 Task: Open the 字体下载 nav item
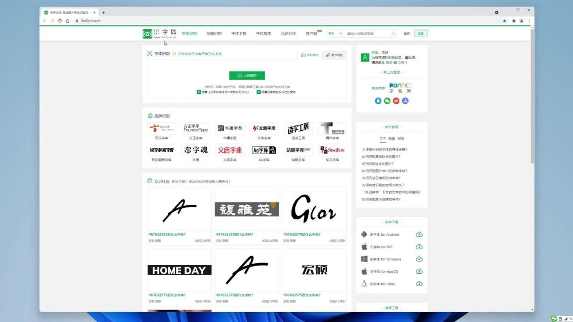click(x=239, y=34)
